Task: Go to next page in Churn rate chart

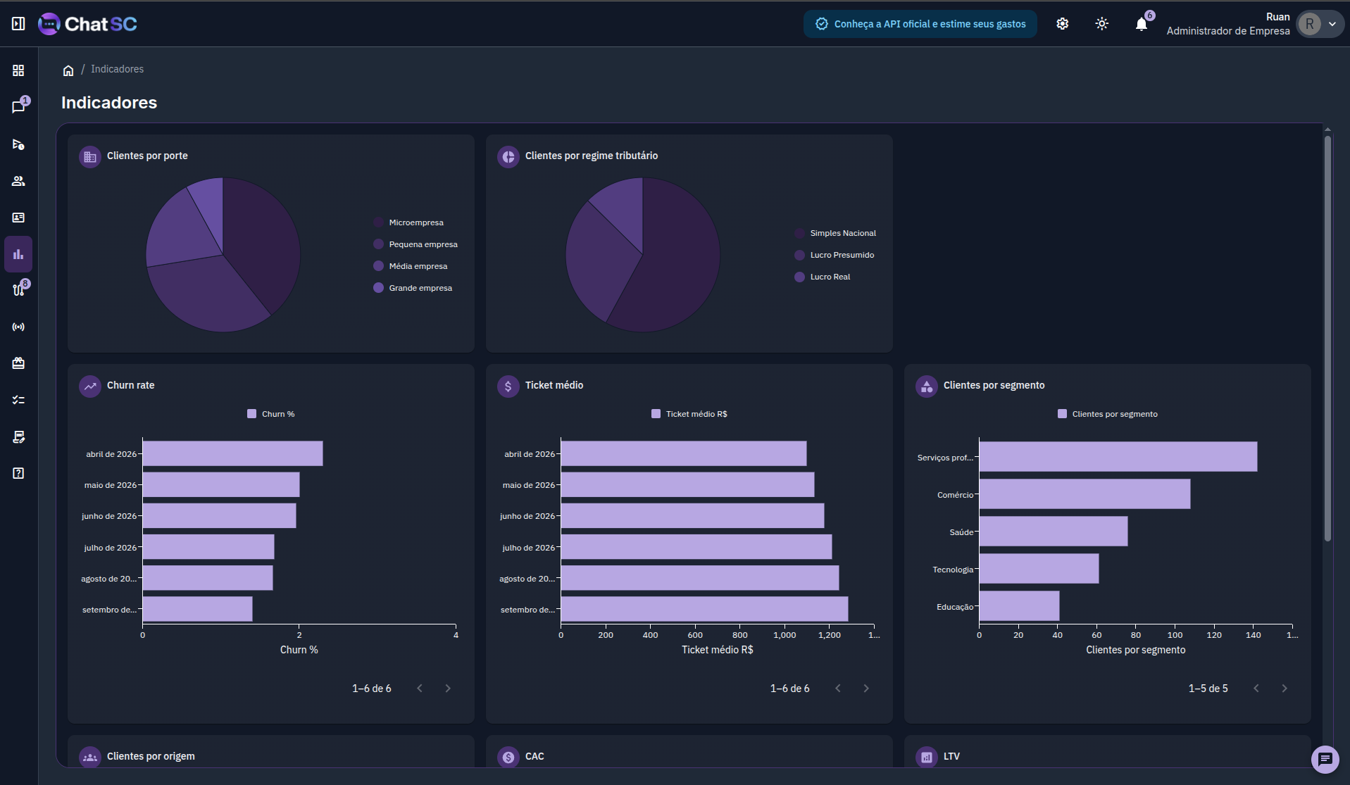Action: (448, 689)
